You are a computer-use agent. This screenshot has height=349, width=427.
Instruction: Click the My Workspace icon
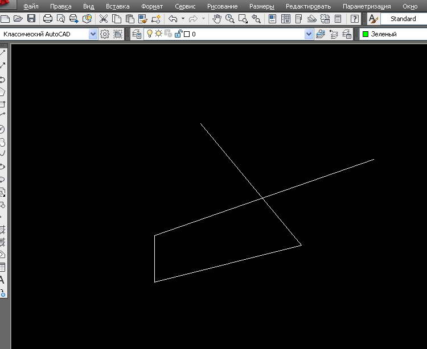coord(118,34)
